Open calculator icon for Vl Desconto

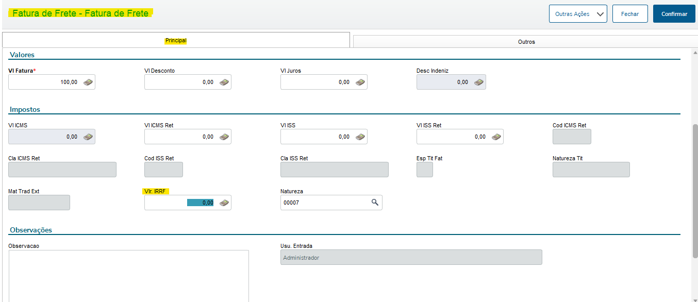coord(224,82)
